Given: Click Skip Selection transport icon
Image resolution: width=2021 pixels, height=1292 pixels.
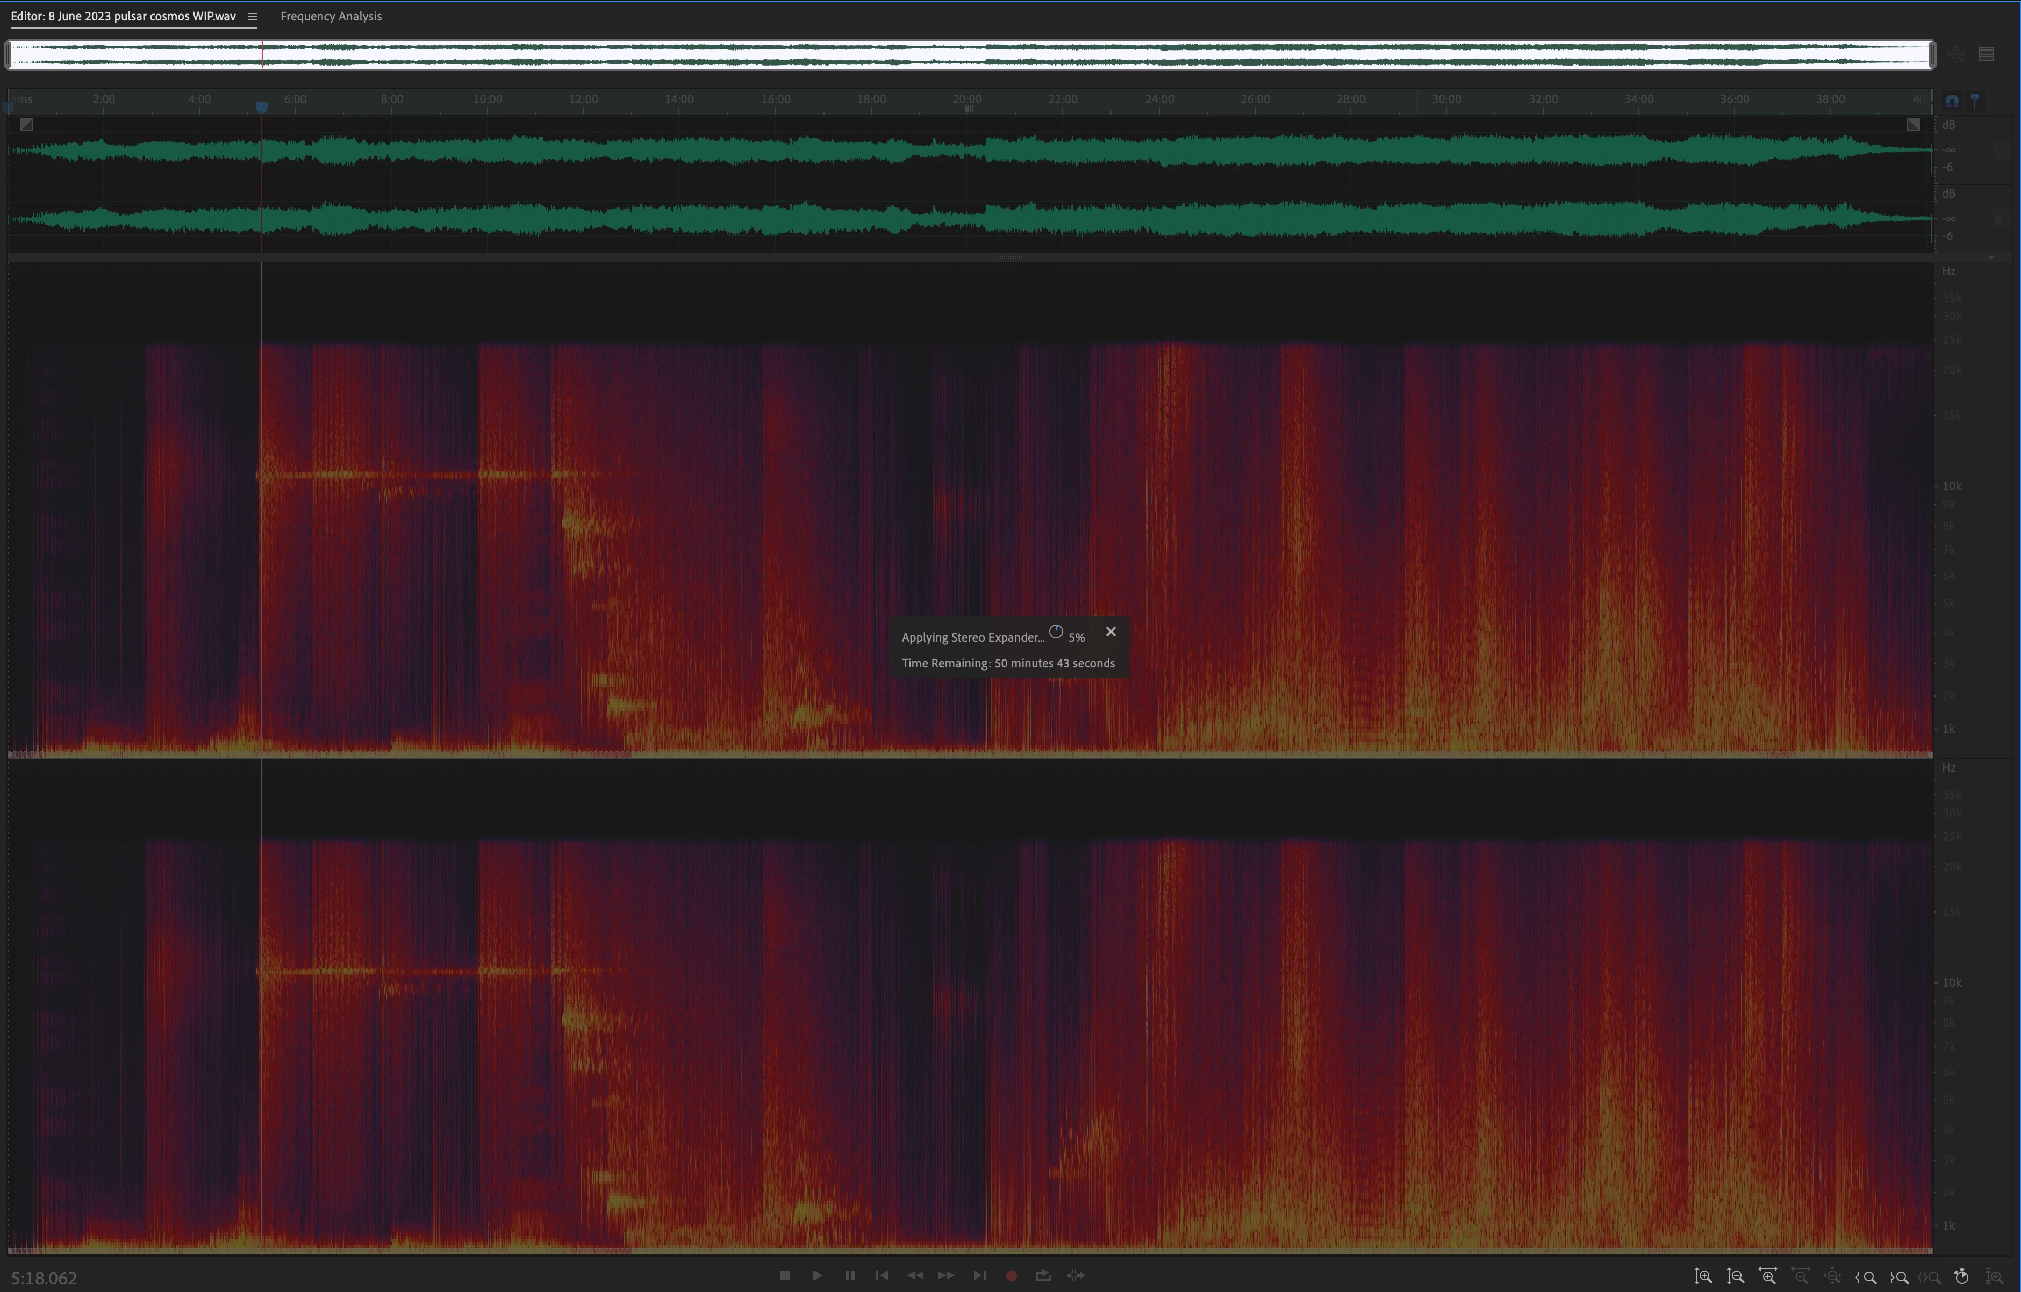Looking at the screenshot, I should point(1076,1275).
